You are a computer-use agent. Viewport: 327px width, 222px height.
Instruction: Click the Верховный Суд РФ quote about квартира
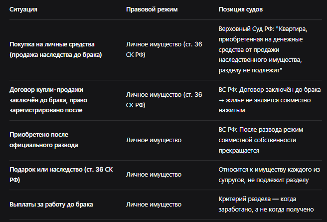[x=263, y=49]
